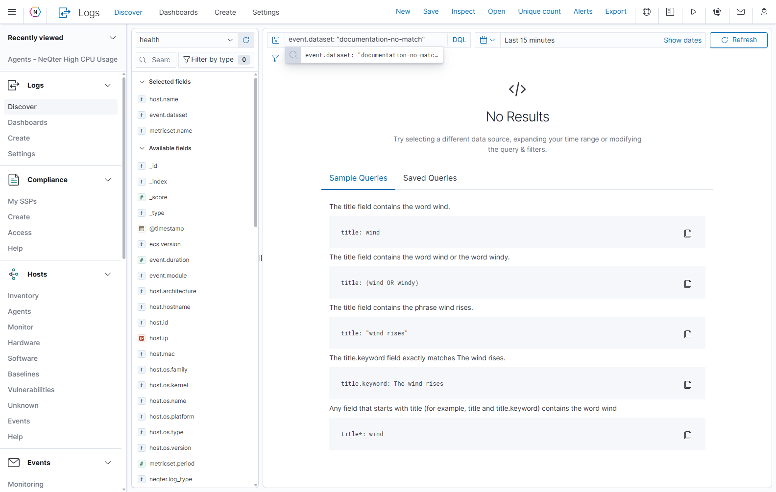
Task: Click the saved query disk icon
Action: pyautogui.click(x=276, y=40)
